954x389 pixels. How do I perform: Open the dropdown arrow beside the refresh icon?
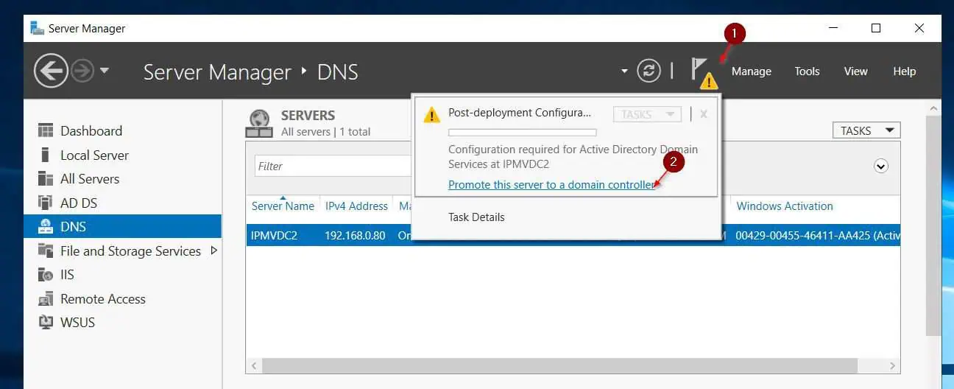[x=624, y=71]
